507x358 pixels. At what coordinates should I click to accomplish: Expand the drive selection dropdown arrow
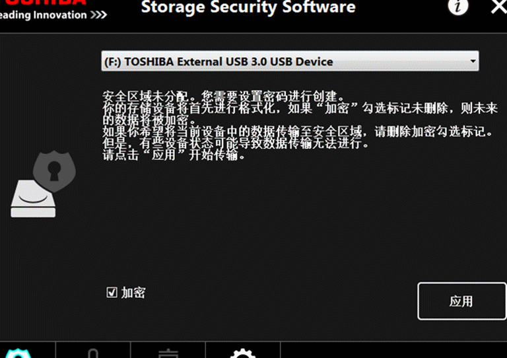point(473,61)
